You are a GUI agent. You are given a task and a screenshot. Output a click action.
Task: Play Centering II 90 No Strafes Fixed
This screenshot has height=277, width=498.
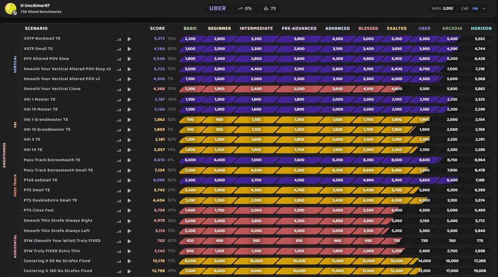pyautogui.click(x=129, y=261)
